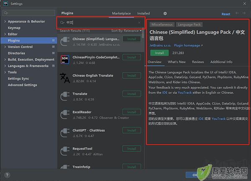
Task: Open the Sort By: Relevance dropdown
Action: (126, 30)
